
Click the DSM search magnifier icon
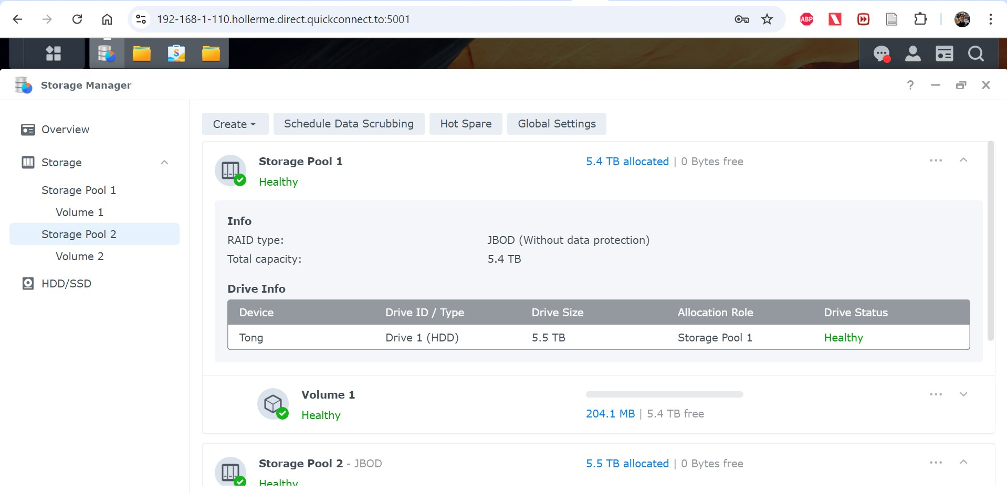[975, 53]
